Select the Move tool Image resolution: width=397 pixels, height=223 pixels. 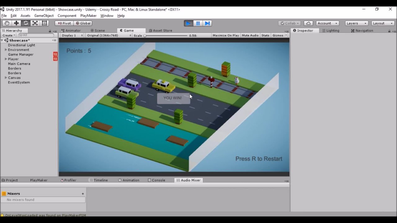(x=16, y=23)
